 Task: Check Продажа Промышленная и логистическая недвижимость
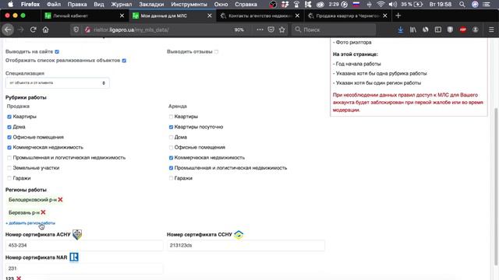pos(9,158)
